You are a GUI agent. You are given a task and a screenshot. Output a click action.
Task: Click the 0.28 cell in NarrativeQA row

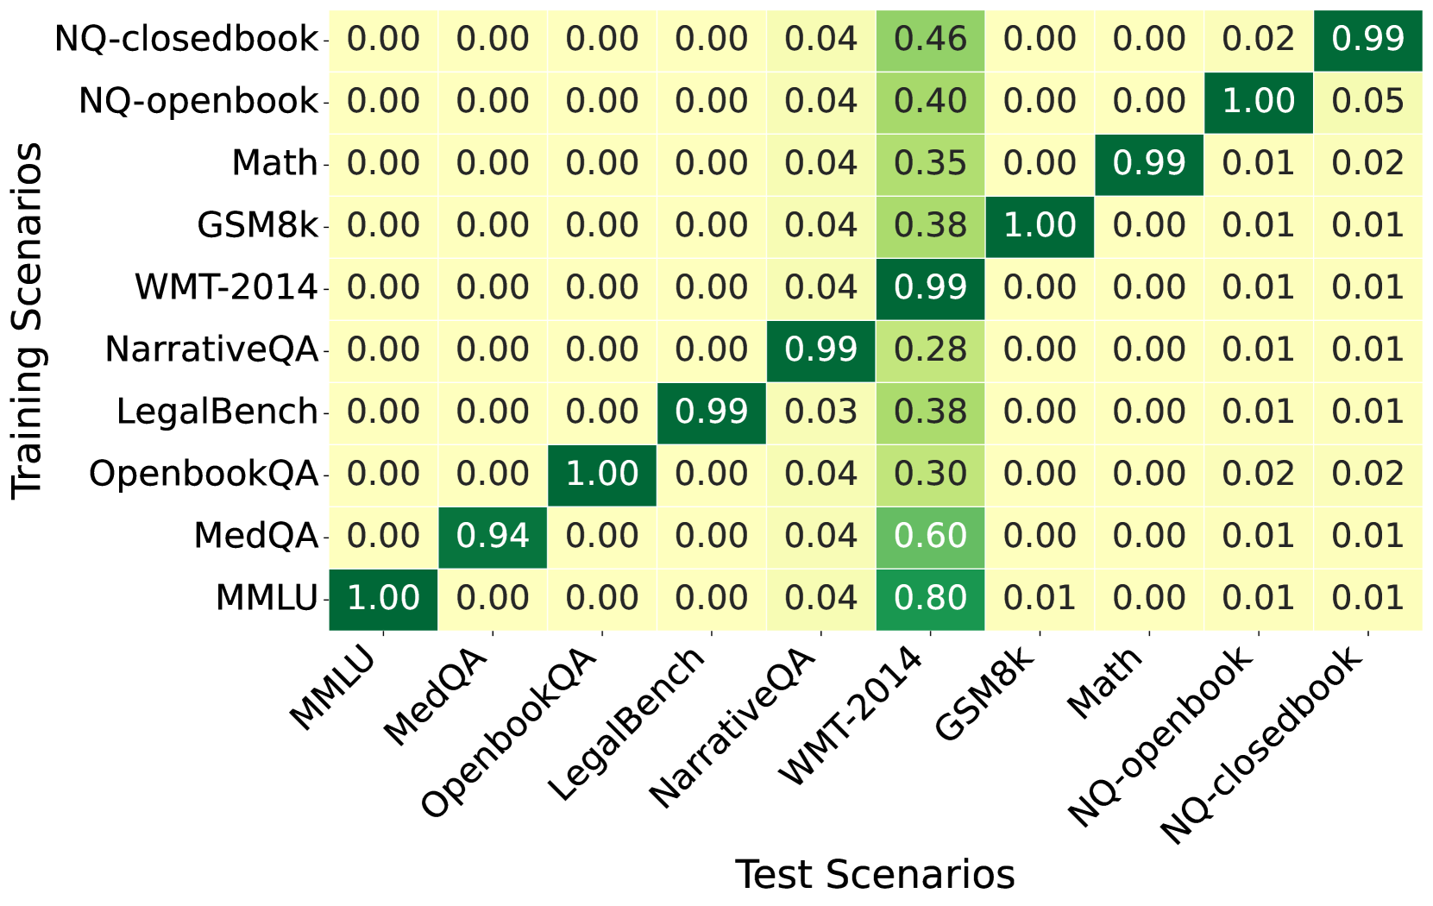point(931,350)
